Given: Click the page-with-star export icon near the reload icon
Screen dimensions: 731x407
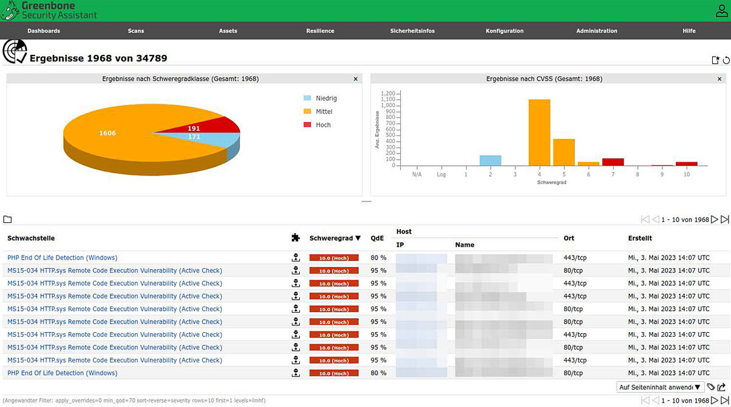Looking at the screenshot, I should pyautogui.click(x=715, y=60).
